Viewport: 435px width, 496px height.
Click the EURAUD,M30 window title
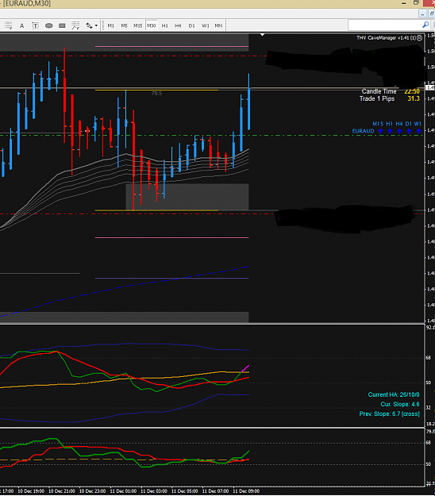click(x=26, y=3)
